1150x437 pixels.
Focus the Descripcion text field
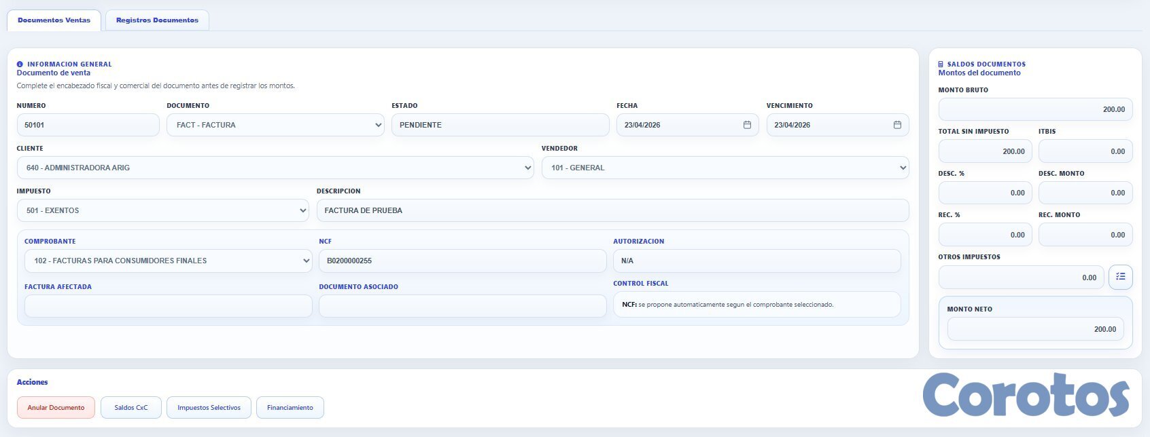click(612, 210)
